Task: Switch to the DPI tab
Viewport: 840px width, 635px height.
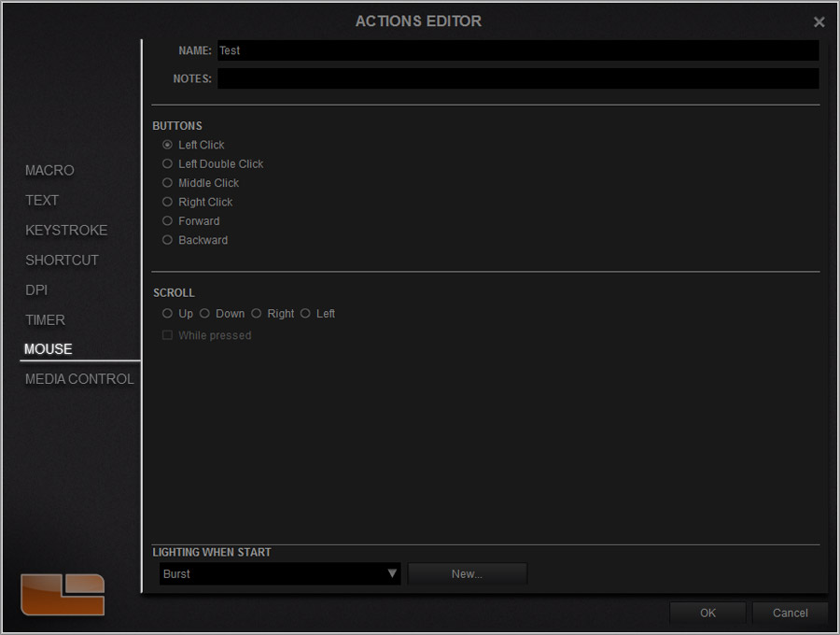Action: click(x=36, y=290)
